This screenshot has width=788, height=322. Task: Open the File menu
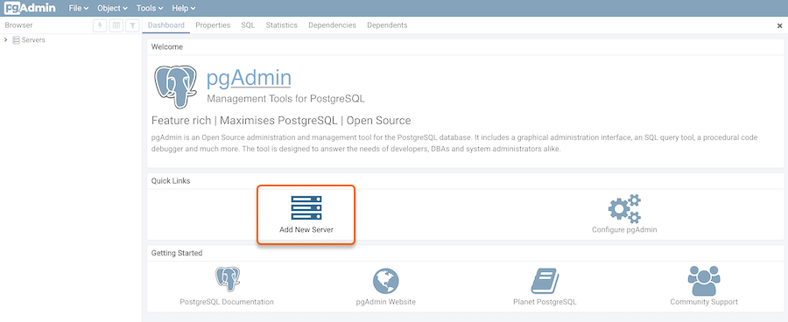[x=79, y=8]
